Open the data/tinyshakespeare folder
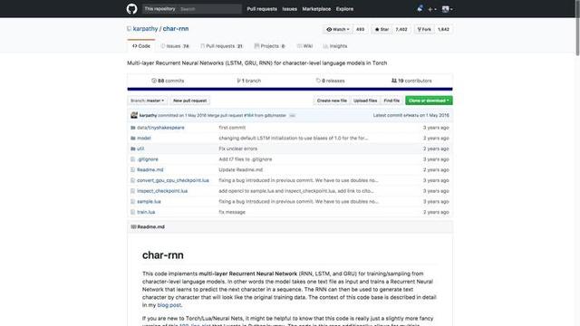580x326 pixels. pyautogui.click(x=160, y=128)
